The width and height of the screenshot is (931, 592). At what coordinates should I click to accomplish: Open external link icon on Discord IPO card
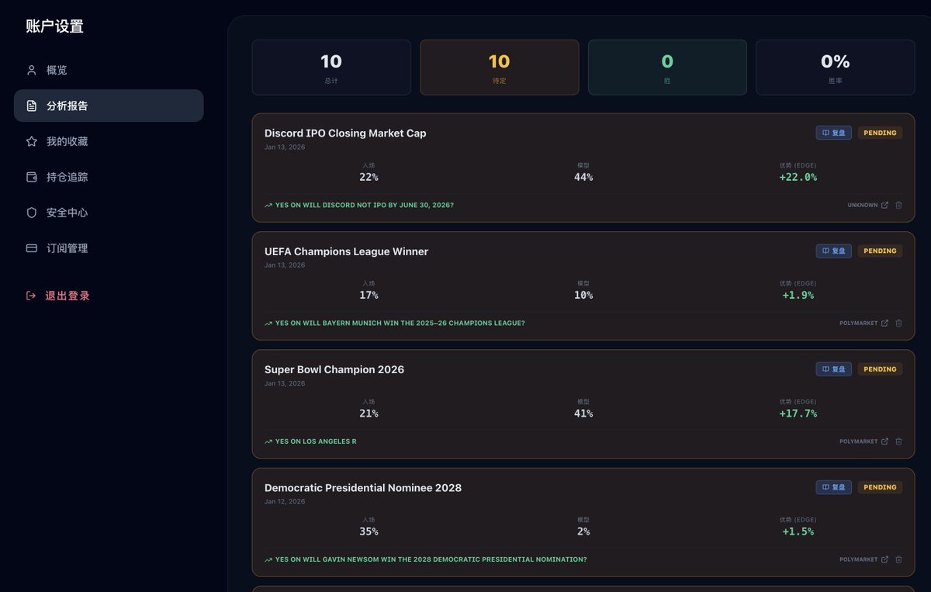coord(884,205)
